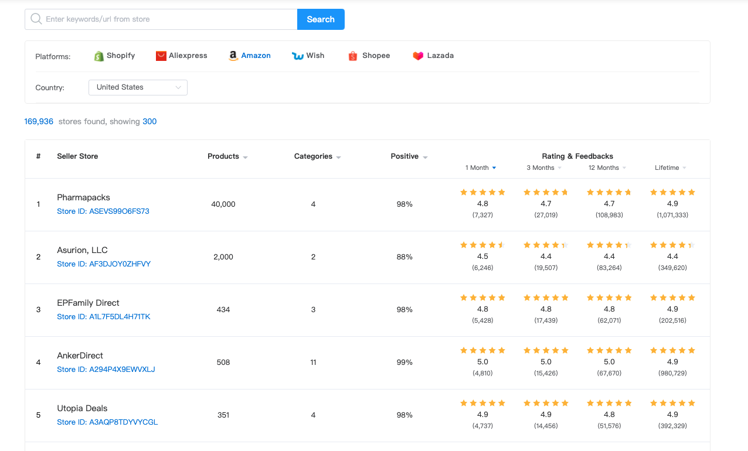Viewport: 748px width, 451px height.
Task: Click AnkerDirect positive value 99%
Action: click(404, 363)
